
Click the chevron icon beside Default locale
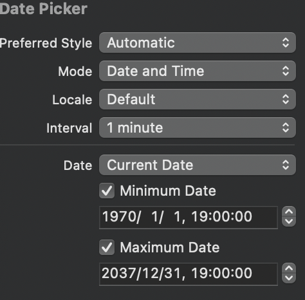(286, 99)
